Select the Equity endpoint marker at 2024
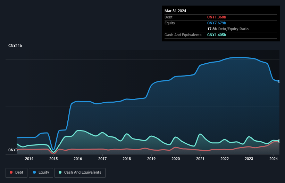This screenshot has width=285, height=183. coord(279,81)
